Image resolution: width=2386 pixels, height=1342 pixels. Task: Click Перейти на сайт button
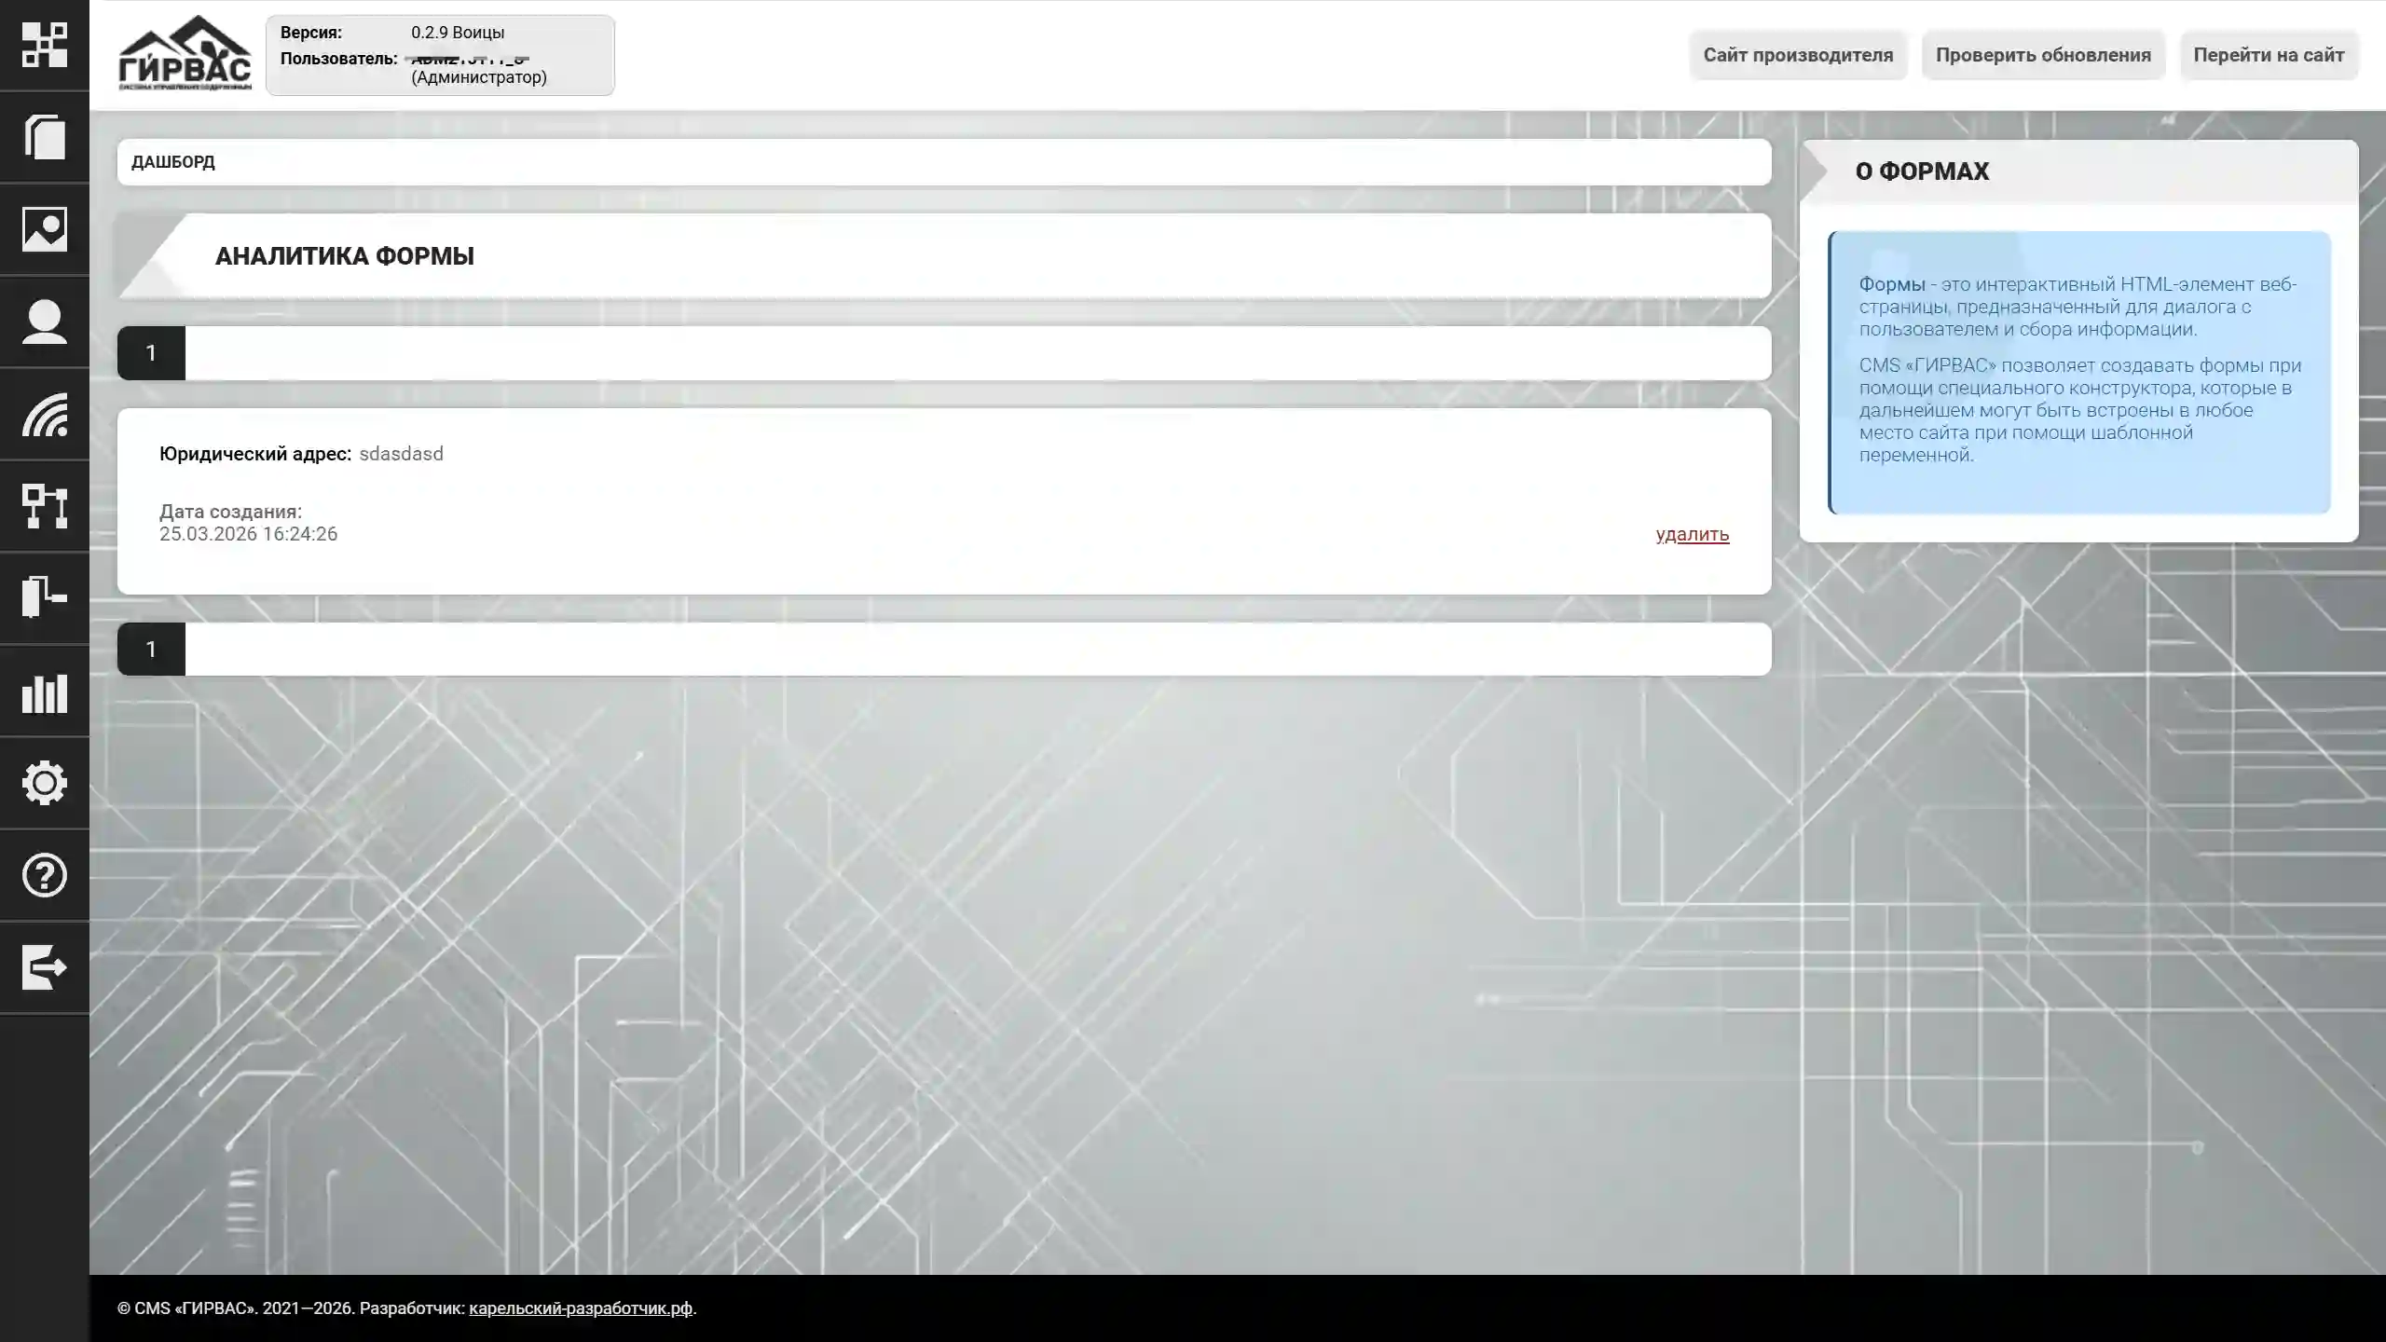pyautogui.click(x=2269, y=54)
